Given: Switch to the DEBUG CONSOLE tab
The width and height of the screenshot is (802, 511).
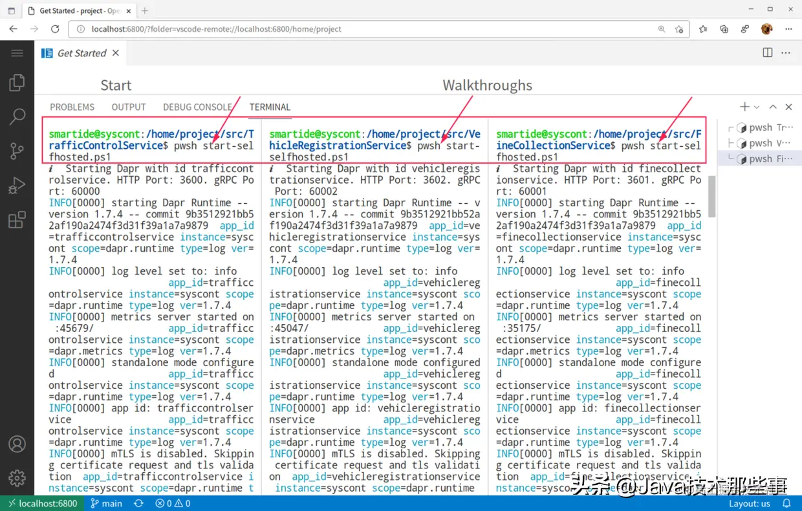Looking at the screenshot, I should 197,107.
